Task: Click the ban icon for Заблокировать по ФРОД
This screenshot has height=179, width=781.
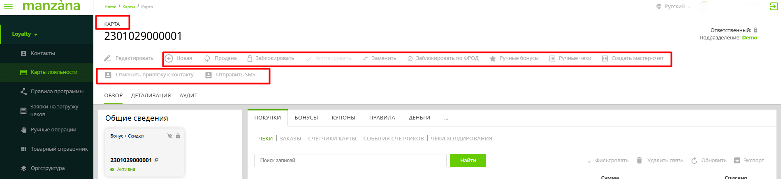Action: 410,59
